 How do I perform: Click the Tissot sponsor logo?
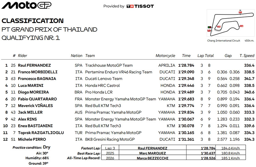[x=140, y=6]
